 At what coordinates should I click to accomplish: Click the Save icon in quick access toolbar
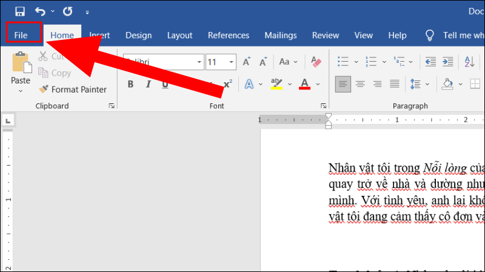point(20,11)
